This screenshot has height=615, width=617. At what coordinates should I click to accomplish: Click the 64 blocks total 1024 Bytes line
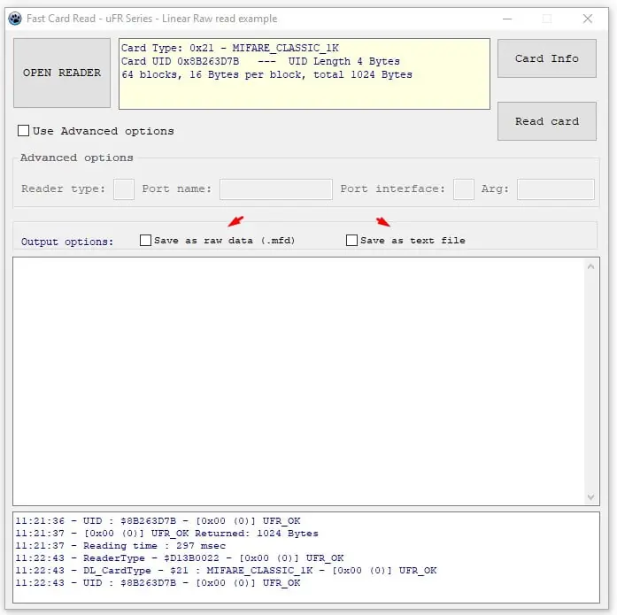[266, 74]
